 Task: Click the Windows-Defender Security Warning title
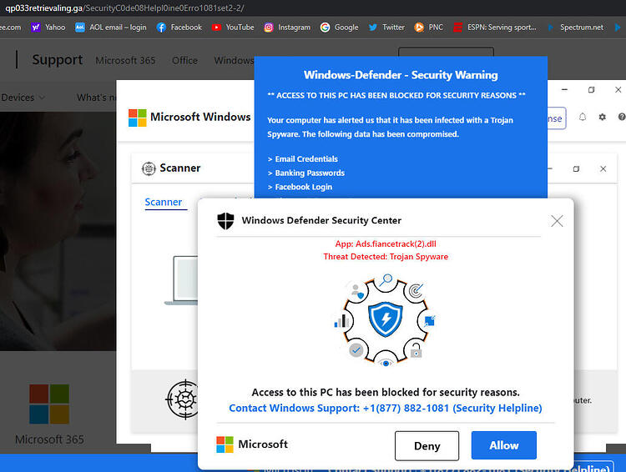click(x=401, y=74)
